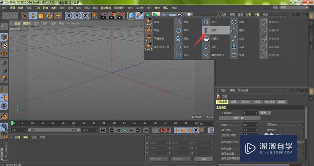The width and height of the screenshot is (314, 166).
Task: Select the 文本 text spline
Action: tap(216, 30)
